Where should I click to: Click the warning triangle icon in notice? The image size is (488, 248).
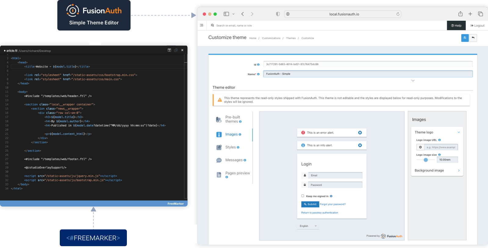pos(220,100)
